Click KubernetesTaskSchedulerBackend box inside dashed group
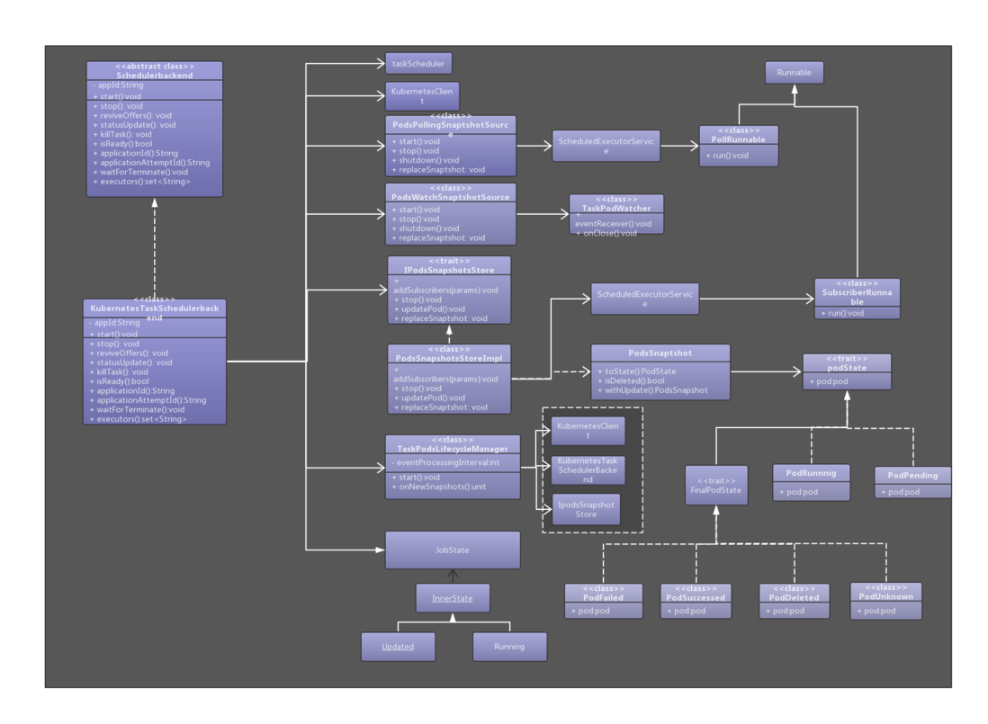The width and height of the screenshot is (988, 724). click(588, 470)
